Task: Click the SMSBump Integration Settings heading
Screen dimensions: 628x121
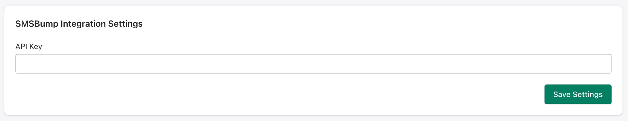Action: 79,24
